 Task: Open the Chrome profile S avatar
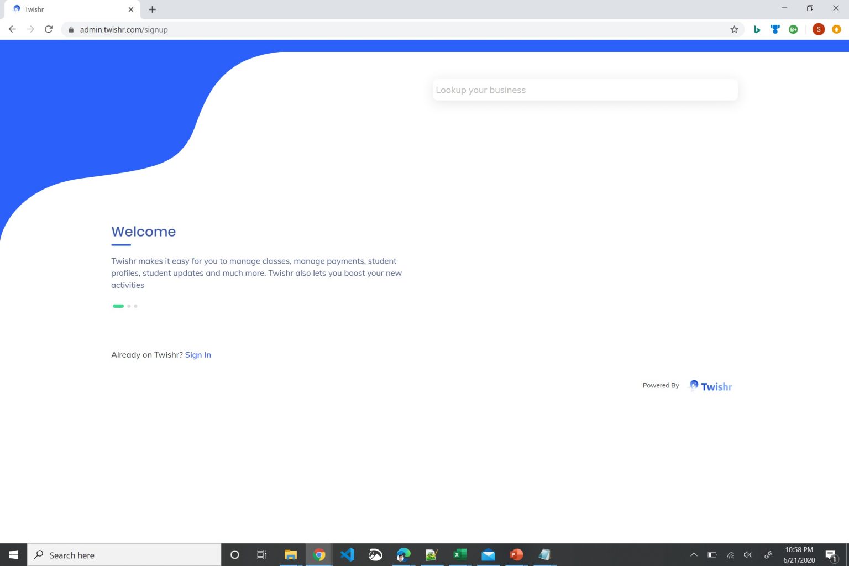click(819, 29)
